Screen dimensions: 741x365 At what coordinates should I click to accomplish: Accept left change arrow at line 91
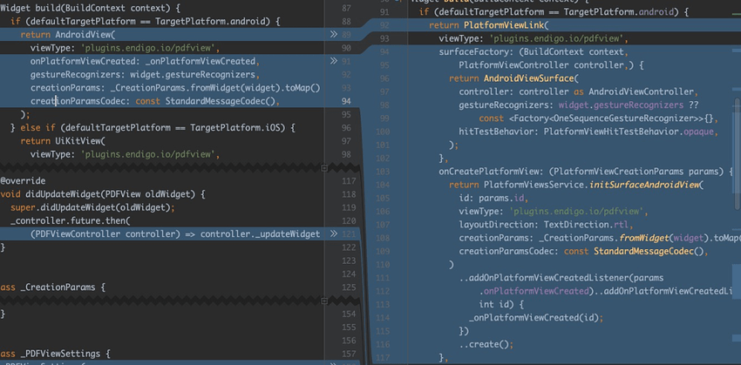(334, 61)
